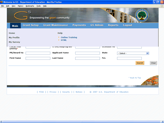The height and width of the screenshot is (123, 164).
Task: Open the View menu
Action: tap(13, 6)
